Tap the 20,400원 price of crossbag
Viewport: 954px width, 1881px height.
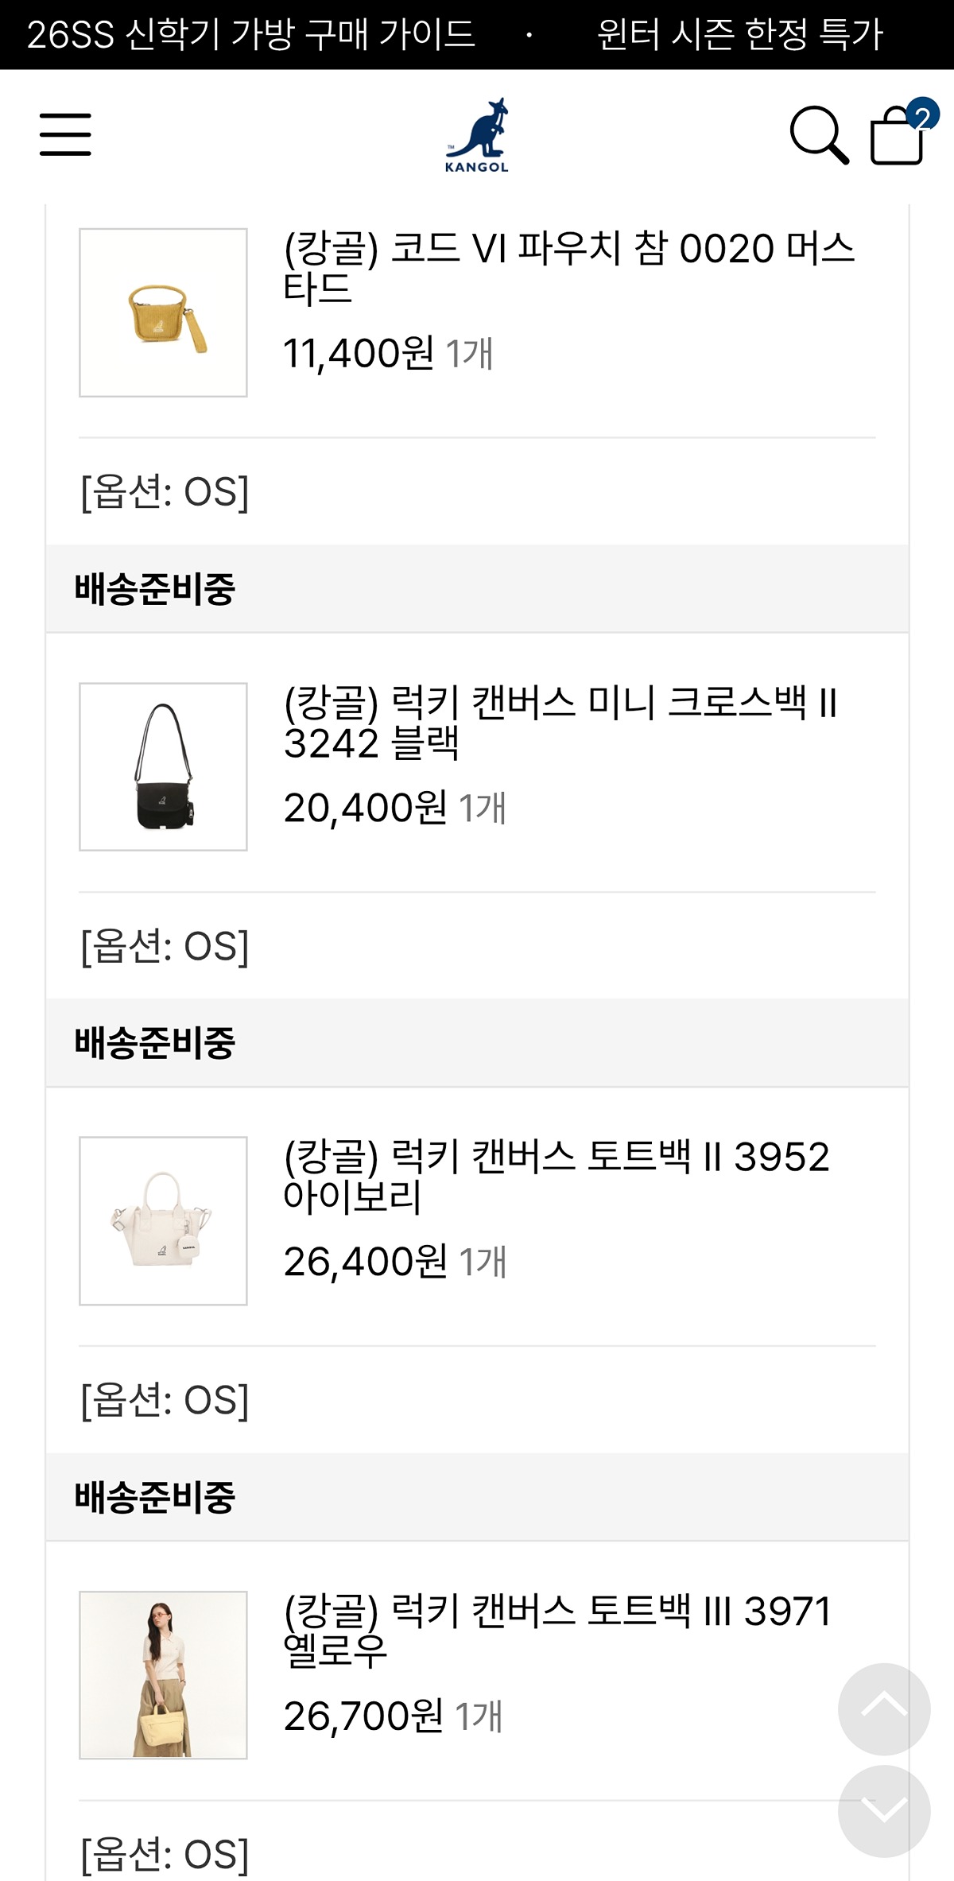[366, 809]
